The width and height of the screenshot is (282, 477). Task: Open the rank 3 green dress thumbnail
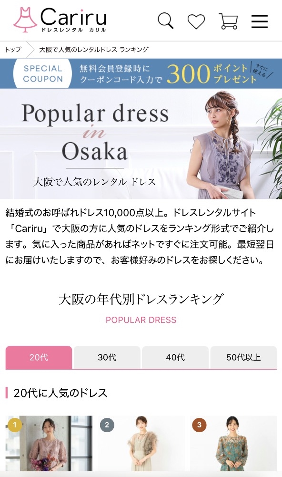[x=233, y=444]
